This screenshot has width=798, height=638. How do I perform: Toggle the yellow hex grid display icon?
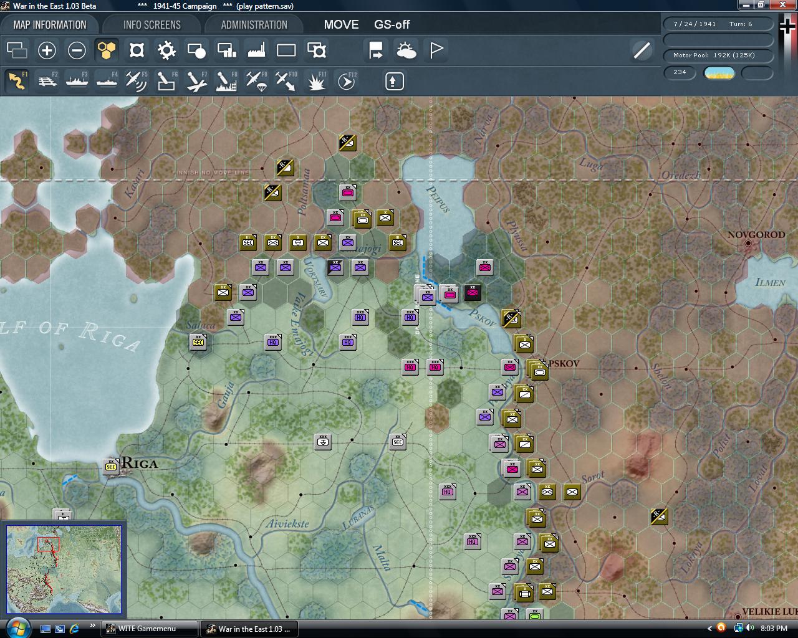(107, 50)
